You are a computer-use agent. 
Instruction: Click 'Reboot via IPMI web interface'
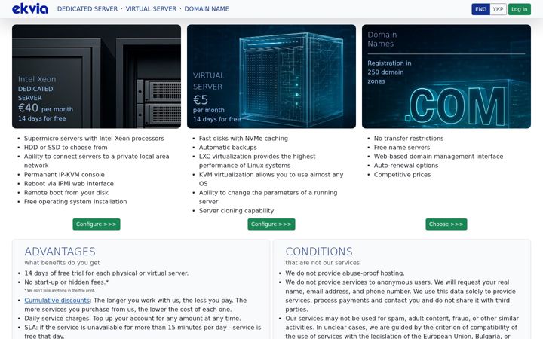[x=69, y=183]
